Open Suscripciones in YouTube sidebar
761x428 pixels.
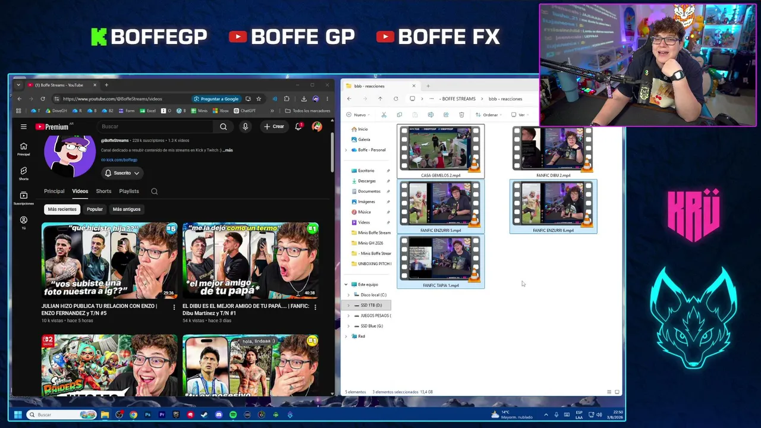[x=23, y=198]
